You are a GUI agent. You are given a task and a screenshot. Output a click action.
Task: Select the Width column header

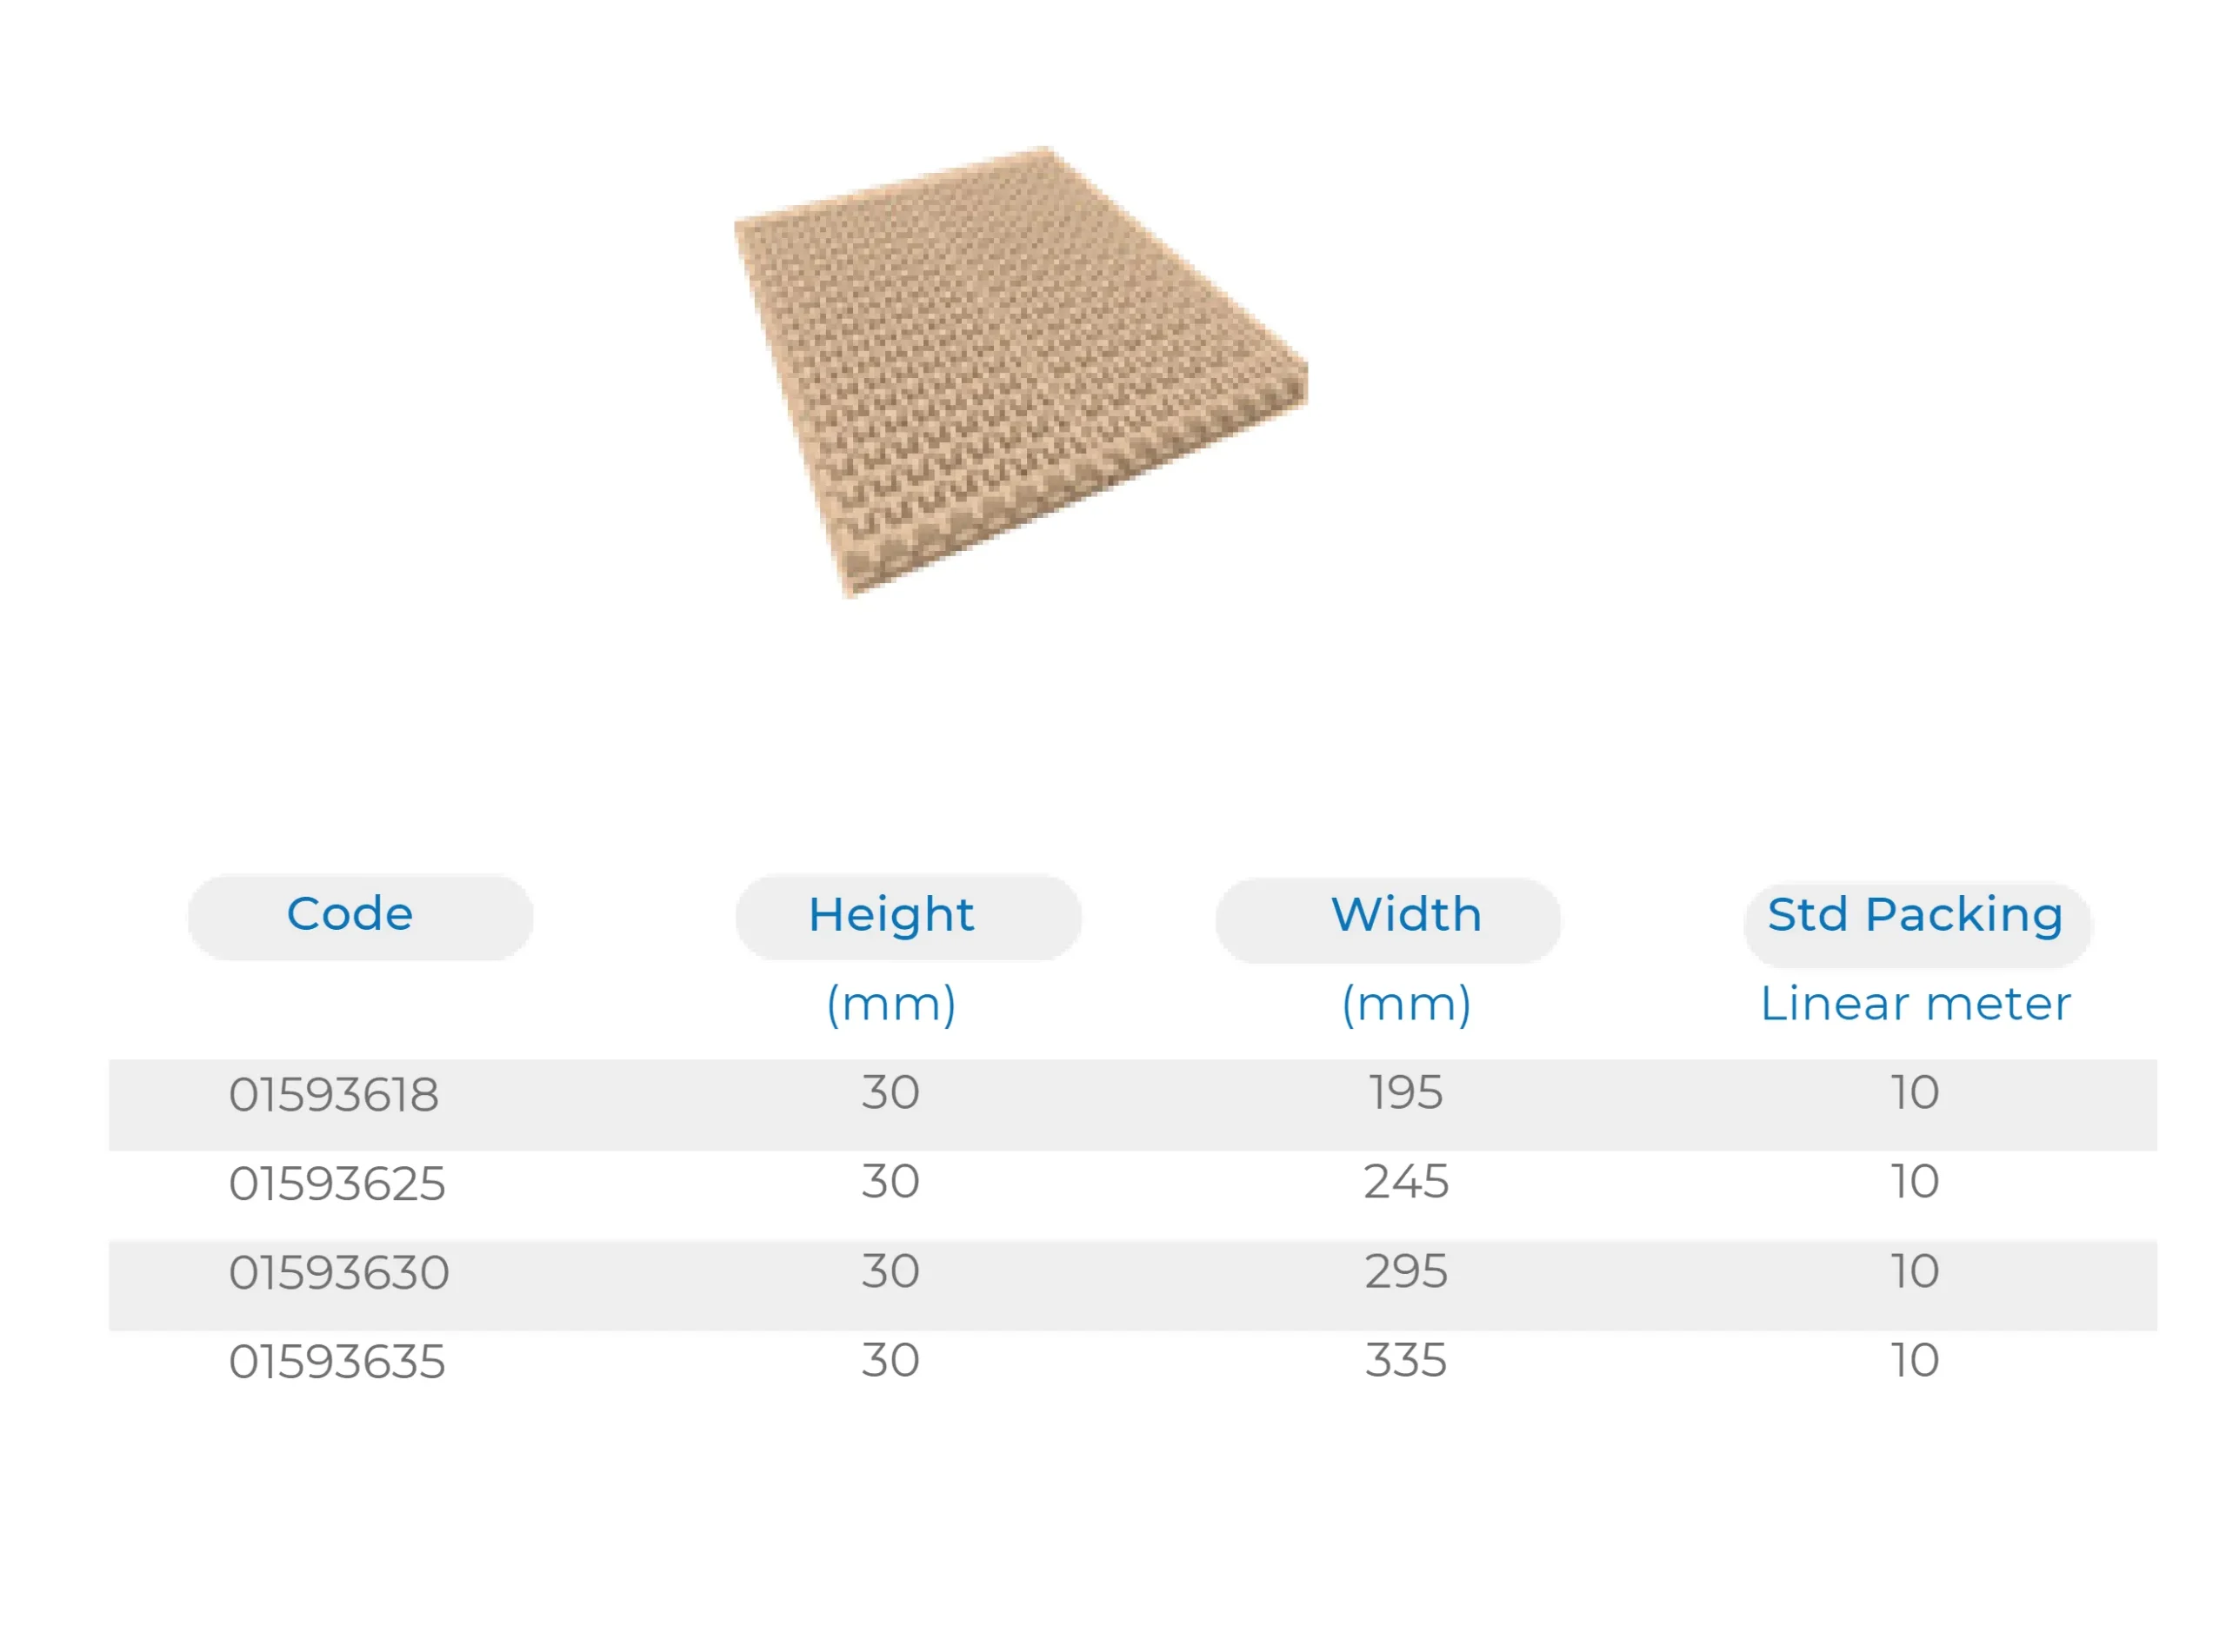(x=1406, y=915)
